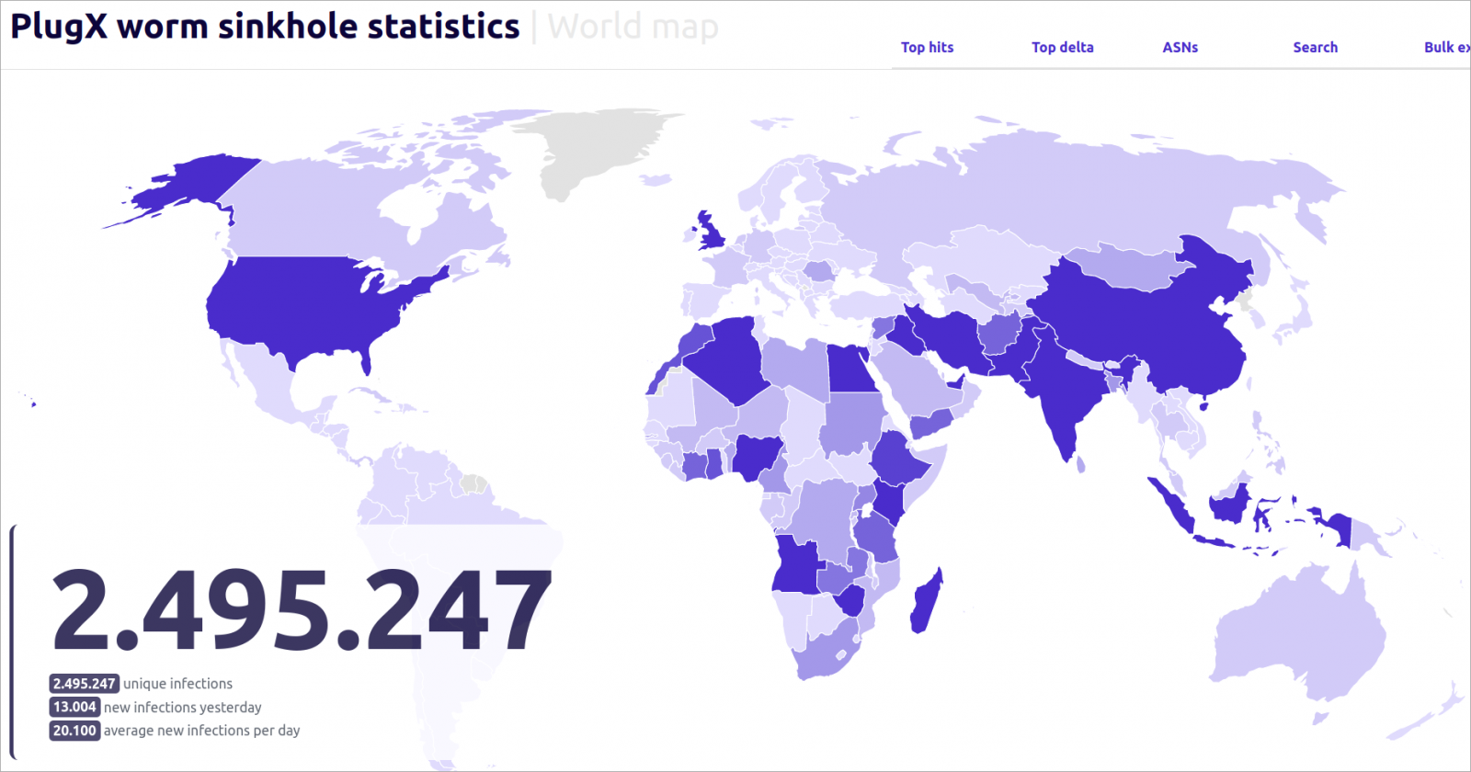Viewport: 1471px width, 772px height.
Task: Select Madagascar on the world map
Action: click(927, 602)
